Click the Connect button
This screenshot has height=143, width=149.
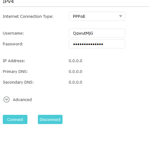[15, 120]
